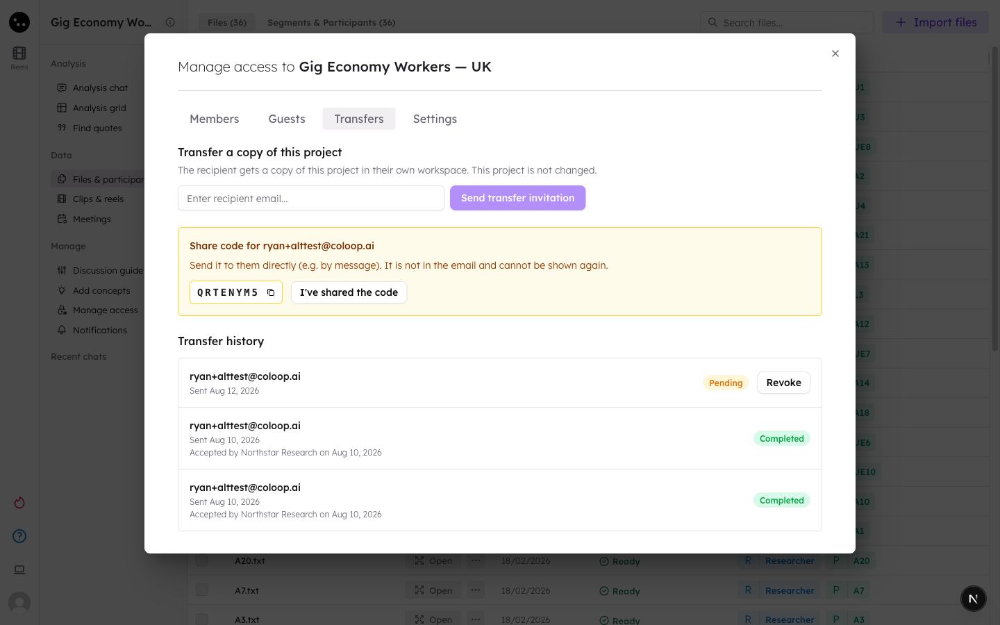Copy the QRTENYM5 share code

(x=271, y=292)
